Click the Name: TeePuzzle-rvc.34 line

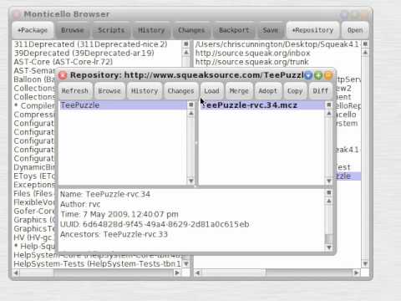pos(105,194)
